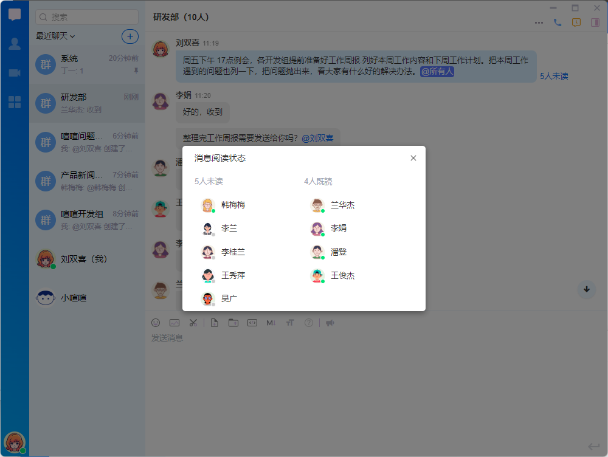Click the announcement megaphone icon
The image size is (608, 457).
click(330, 323)
